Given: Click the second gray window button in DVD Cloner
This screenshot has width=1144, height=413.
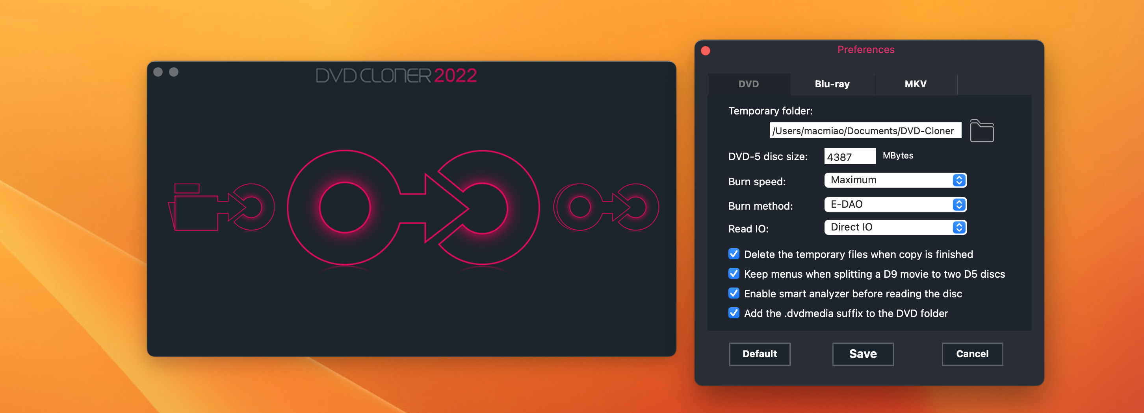Looking at the screenshot, I should pyautogui.click(x=174, y=72).
